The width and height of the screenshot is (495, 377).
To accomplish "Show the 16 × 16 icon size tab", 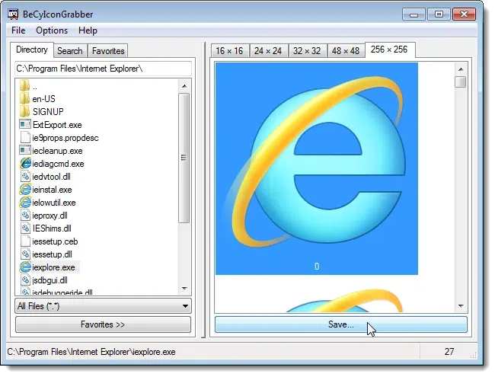I will click(231, 51).
